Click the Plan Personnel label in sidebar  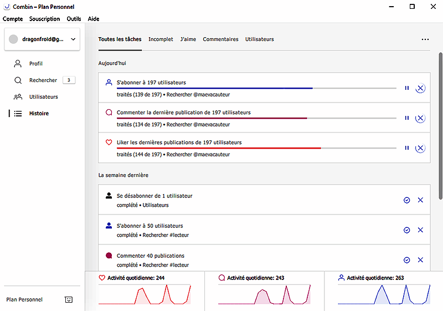point(24,300)
